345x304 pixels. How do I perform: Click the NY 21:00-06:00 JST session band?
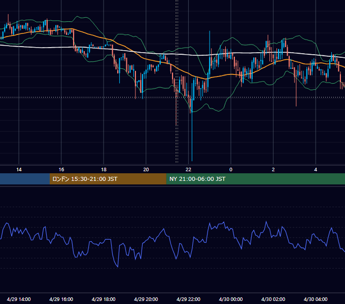click(x=255, y=179)
